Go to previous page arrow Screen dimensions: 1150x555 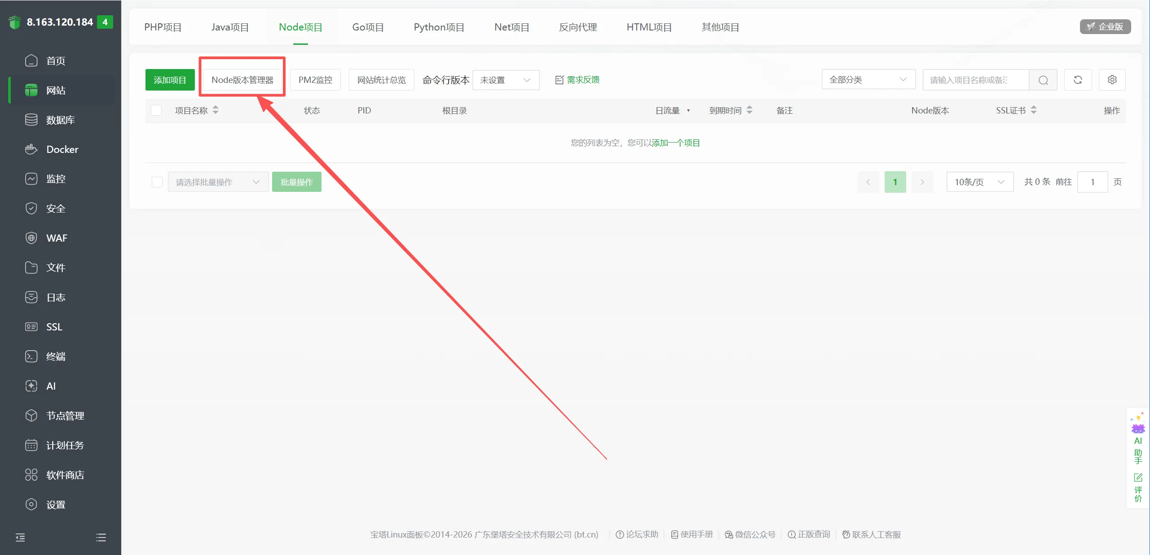coord(868,182)
